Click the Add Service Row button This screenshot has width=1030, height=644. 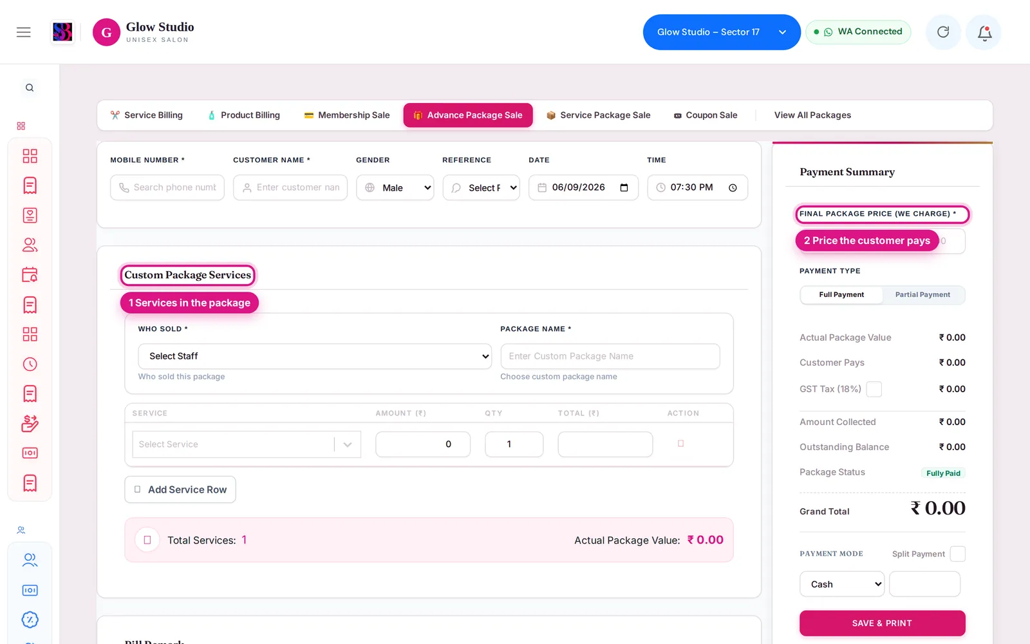[180, 489]
